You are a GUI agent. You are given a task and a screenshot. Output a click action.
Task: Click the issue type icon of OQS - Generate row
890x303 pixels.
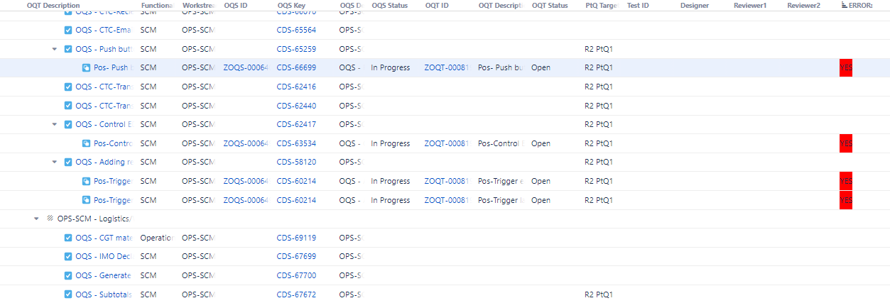(68, 275)
